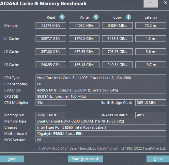Screen dimensions: 169x165
Task: Click the Memory Bus field 1596.1 MHz
Action: pos(51,115)
